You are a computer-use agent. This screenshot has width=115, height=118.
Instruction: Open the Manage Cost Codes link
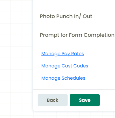tap(65, 66)
